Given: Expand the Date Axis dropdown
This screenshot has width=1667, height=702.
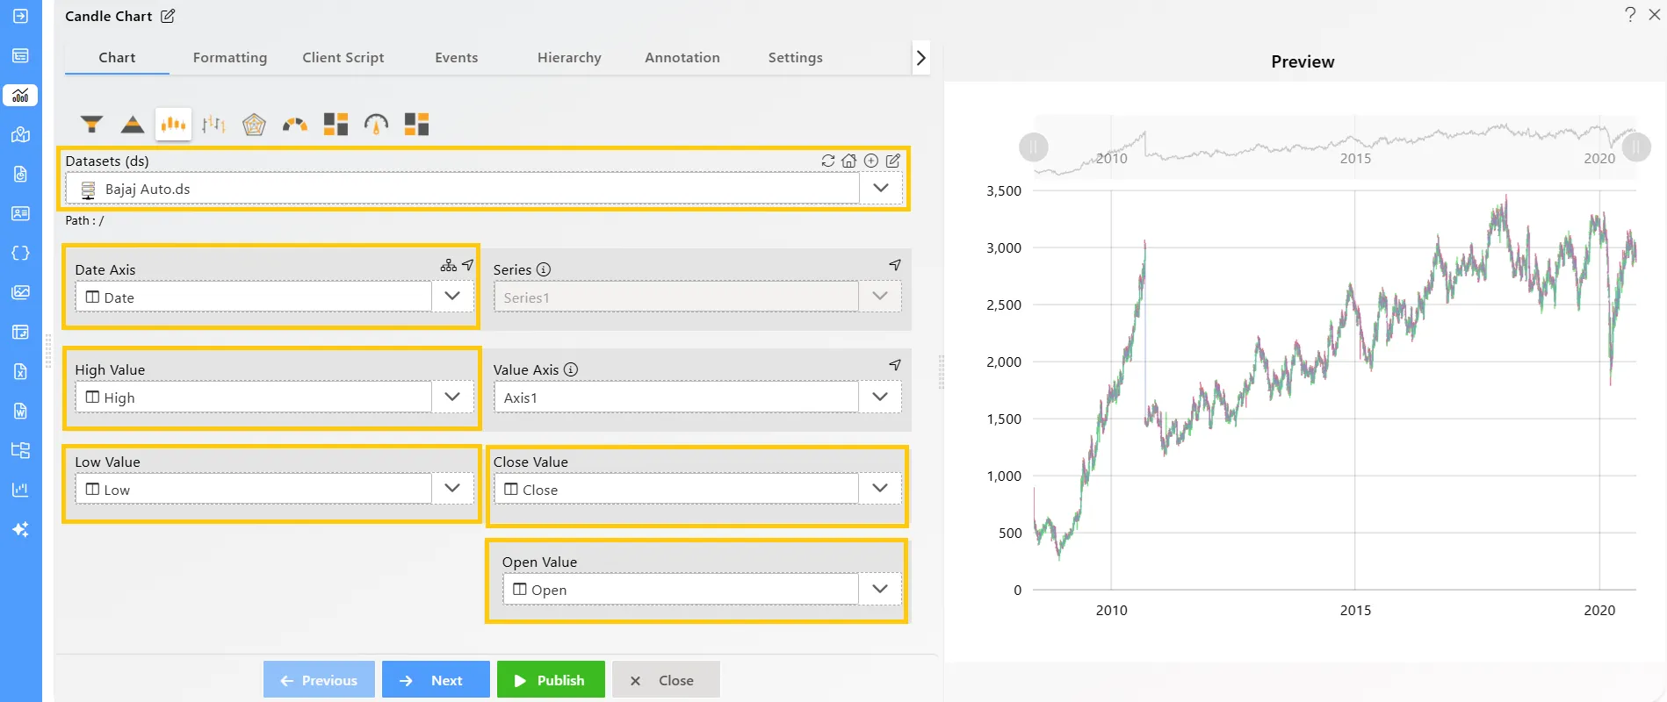Looking at the screenshot, I should [x=452, y=296].
